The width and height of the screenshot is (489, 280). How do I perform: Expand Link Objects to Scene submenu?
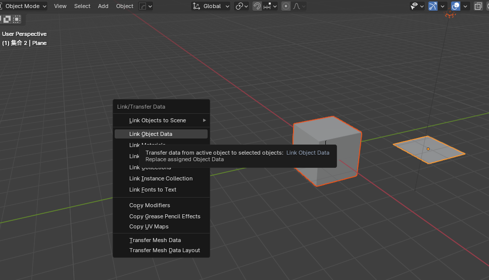pyautogui.click(x=161, y=120)
